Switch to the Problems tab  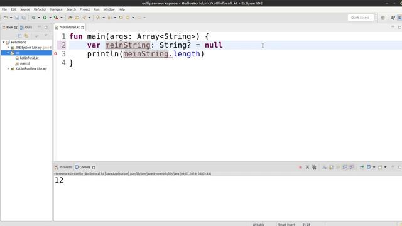point(63,167)
